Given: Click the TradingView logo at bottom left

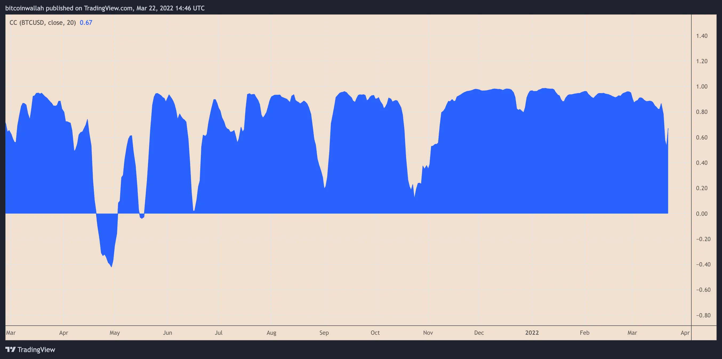Looking at the screenshot, I should (11, 349).
